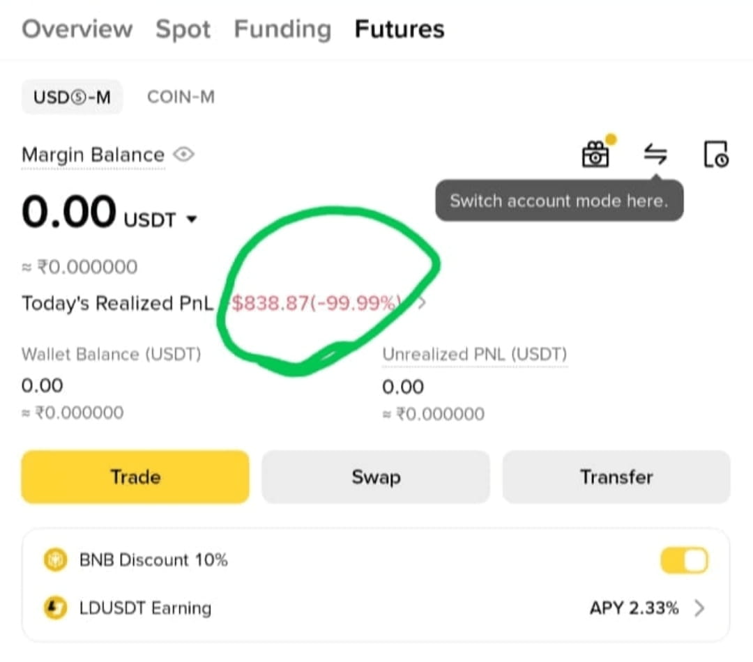
Task: Click the BNB coin icon
Action: coord(55,560)
